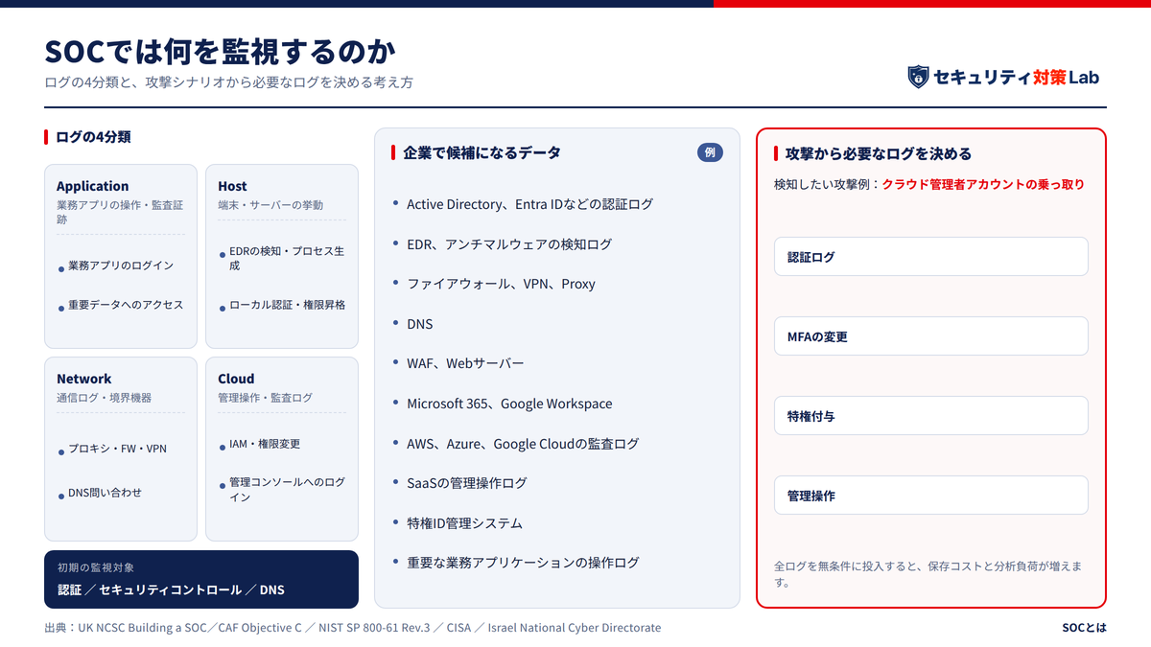
Task: Click the DNS問い合わせ bullet
Action: [x=105, y=493]
